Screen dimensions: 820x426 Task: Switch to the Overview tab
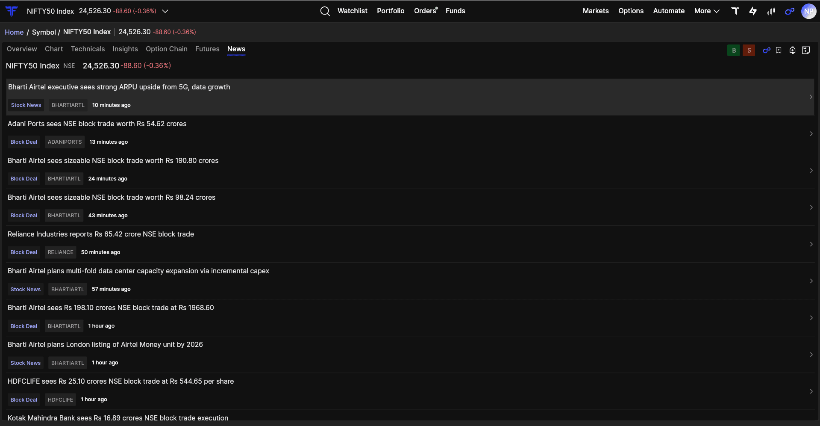coord(22,49)
